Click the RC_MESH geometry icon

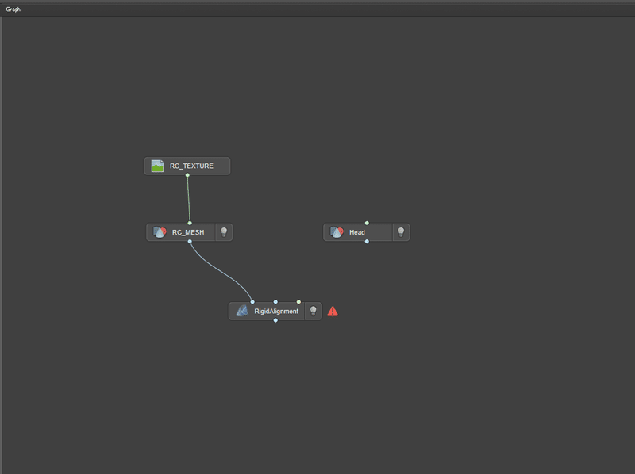coord(160,232)
